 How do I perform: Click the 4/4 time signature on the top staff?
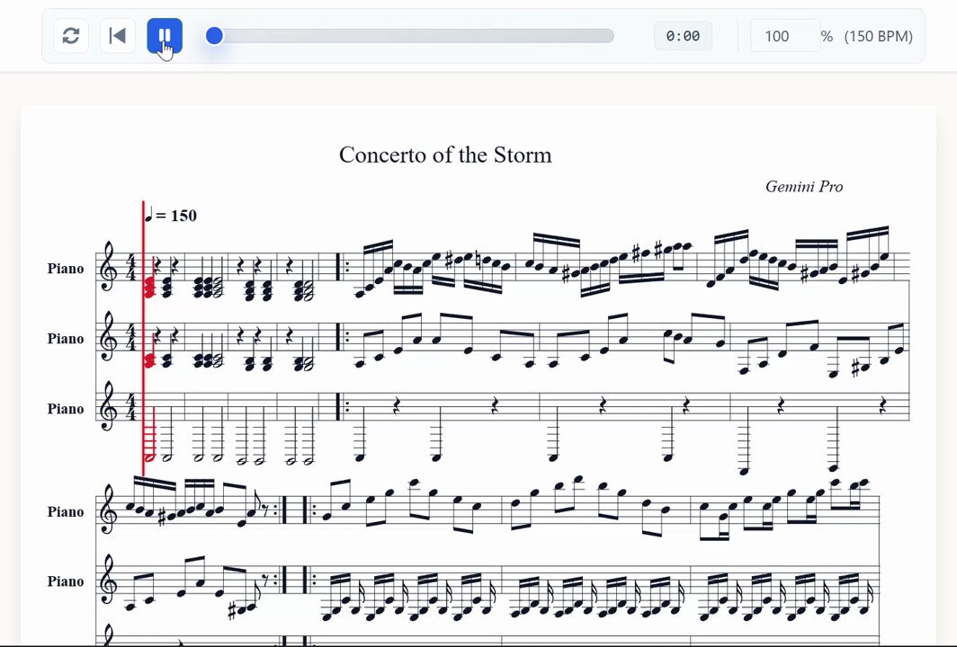pyautogui.click(x=130, y=267)
